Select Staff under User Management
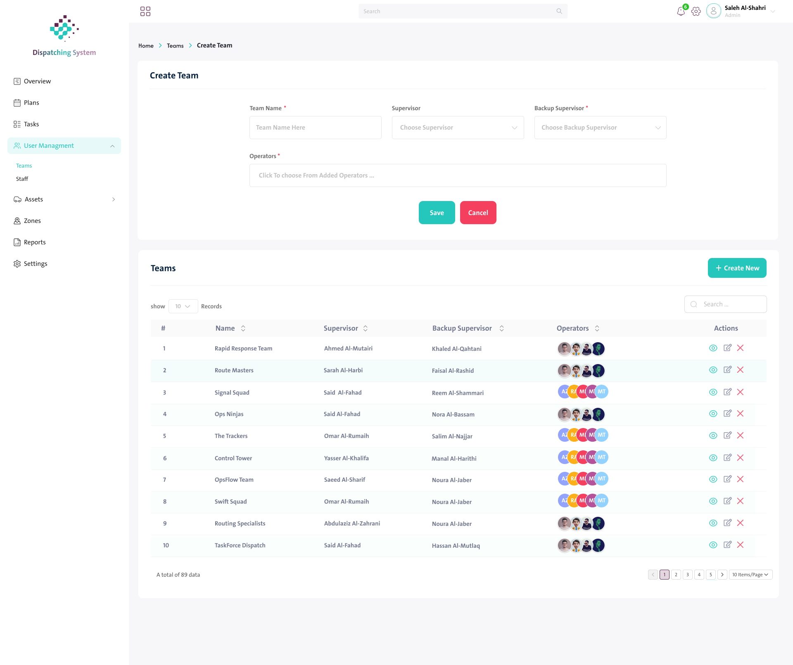The height and width of the screenshot is (665, 793). [22, 179]
